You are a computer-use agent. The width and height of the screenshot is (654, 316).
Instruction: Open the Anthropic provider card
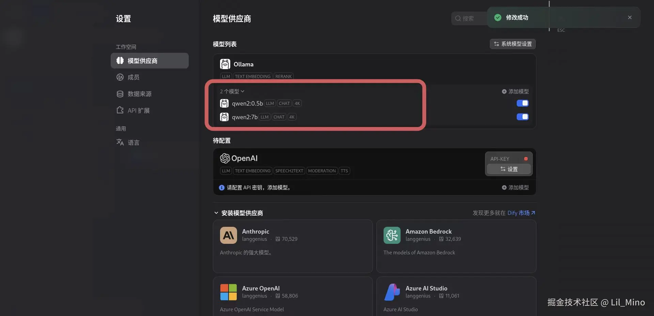coord(293,246)
